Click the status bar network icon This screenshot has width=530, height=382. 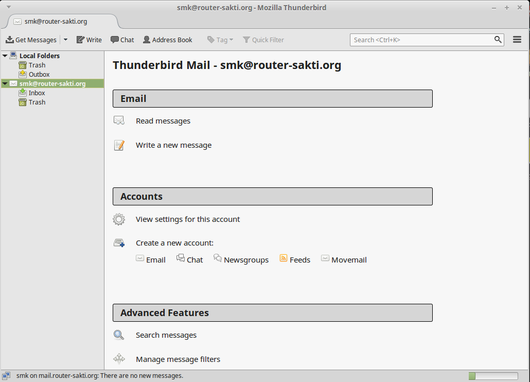tap(6, 375)
